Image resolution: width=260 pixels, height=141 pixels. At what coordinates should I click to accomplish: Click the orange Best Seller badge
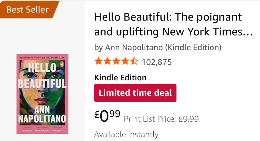(28, 10)
